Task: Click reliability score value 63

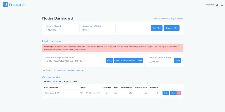Action: (x=146, y=93)
